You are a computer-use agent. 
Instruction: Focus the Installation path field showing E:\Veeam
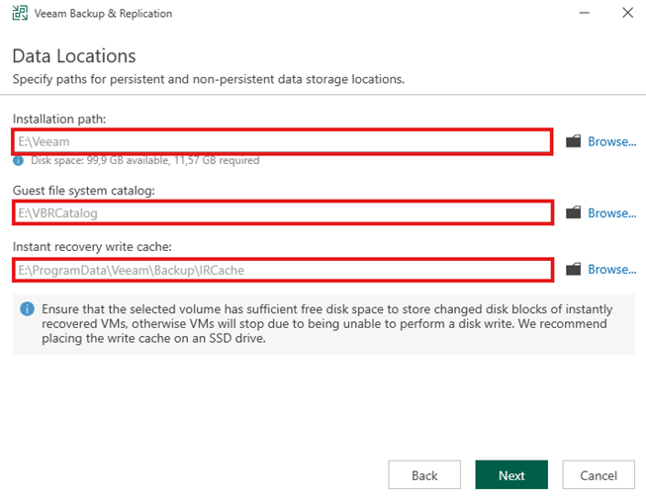click(282, 141)
